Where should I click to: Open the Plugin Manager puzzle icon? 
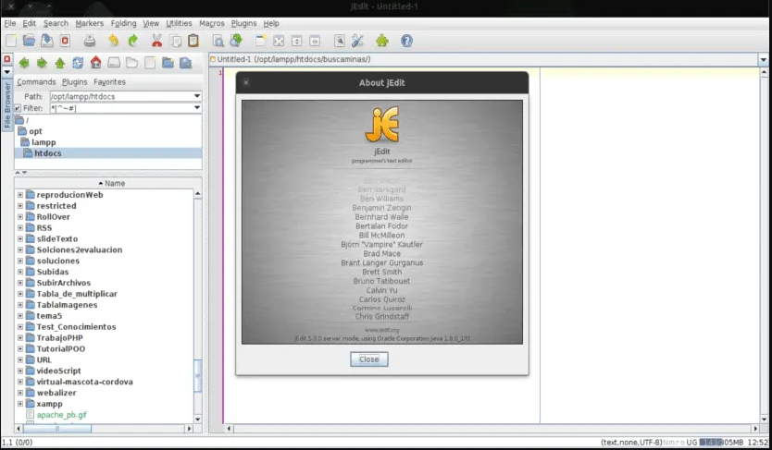tap(381, 41)
